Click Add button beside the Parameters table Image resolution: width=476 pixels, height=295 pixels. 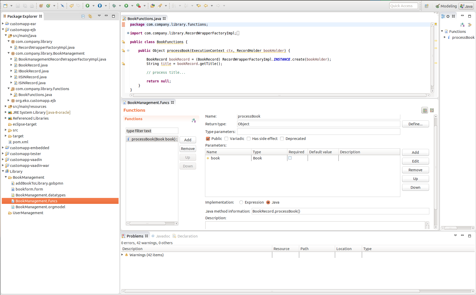click(x=415, y=153)
